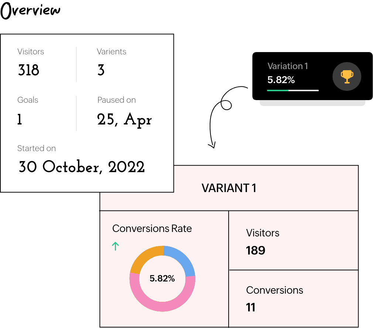Click the Goals value of 1

click(x=20, y=119)
